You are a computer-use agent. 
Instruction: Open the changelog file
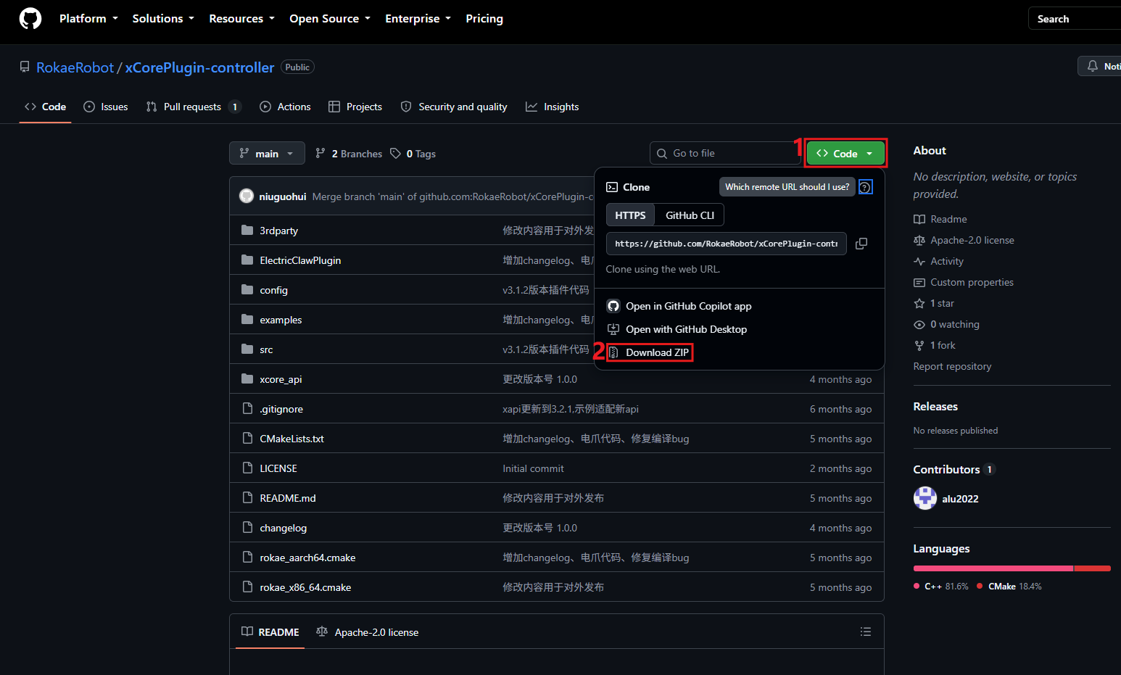[283, 528]
